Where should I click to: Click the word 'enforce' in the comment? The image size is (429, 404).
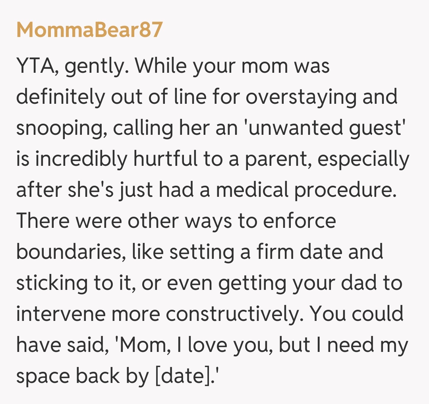coord(299,221)
